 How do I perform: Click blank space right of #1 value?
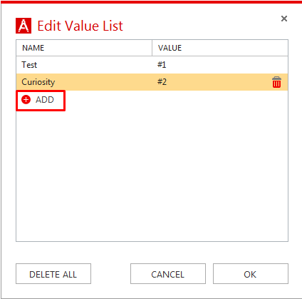[226, 65]
